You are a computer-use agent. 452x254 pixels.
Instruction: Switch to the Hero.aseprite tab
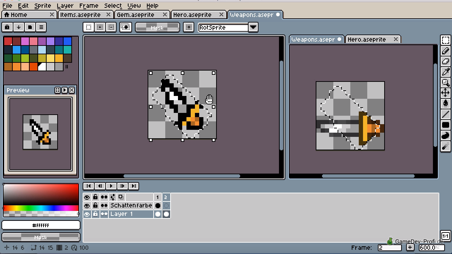[x=192, y=15]
